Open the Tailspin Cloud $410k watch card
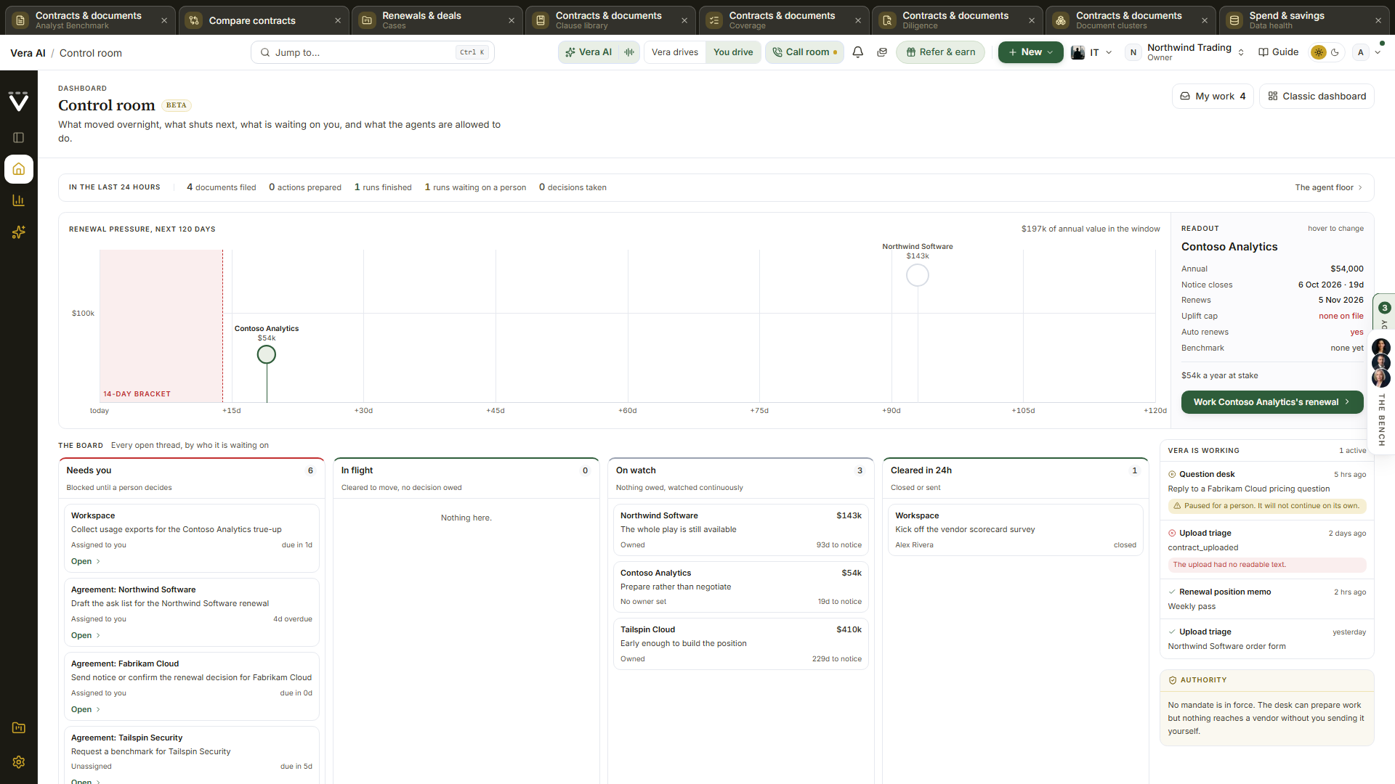Screen dimensions: 1395x784 [740, 644]
